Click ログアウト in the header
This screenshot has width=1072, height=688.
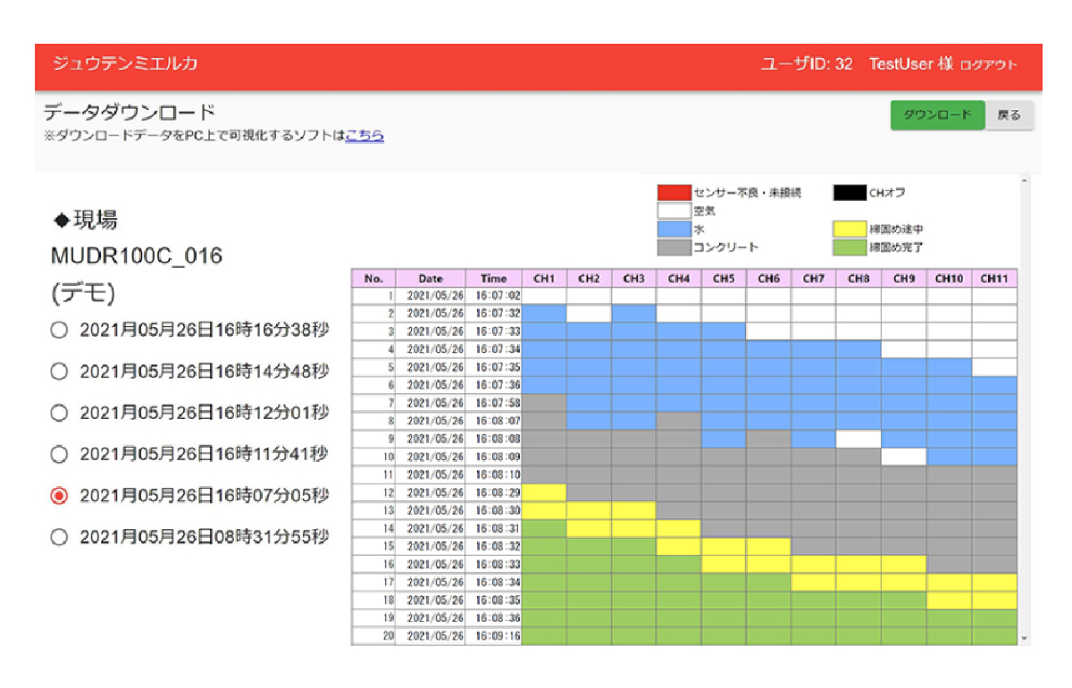click(x=988, y=65)
